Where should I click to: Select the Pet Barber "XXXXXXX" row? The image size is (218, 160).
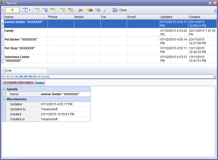[111, 41]
